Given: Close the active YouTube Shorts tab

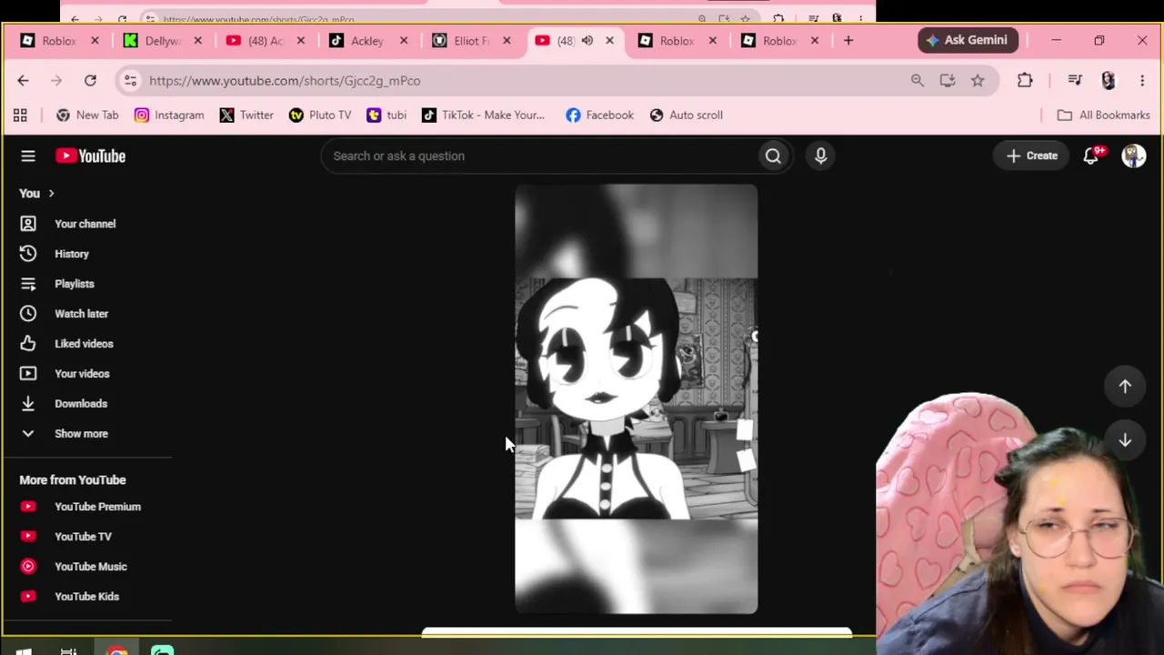Looking at the screenshot, I should click(609, 40).
